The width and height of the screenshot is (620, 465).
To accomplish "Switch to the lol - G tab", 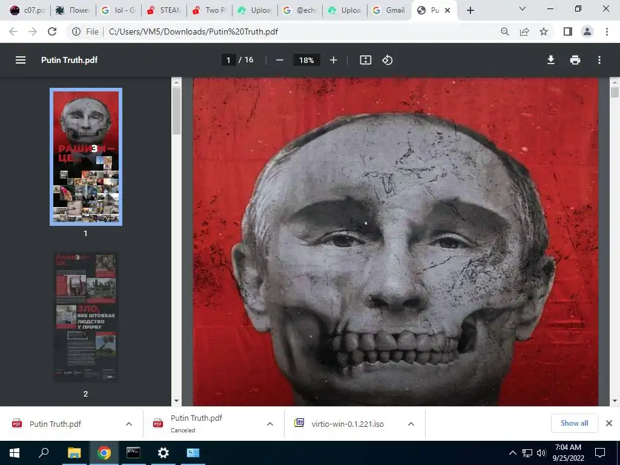I will (118, 11).
